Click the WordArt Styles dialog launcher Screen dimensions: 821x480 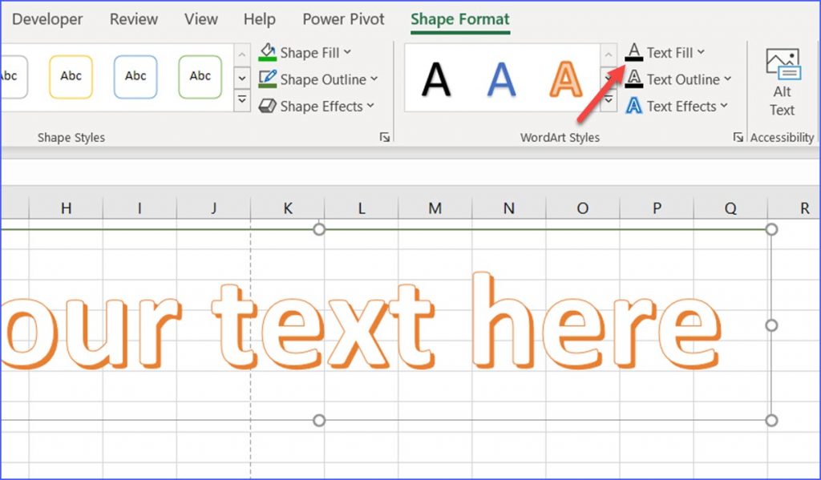click(x=738, y=137)
